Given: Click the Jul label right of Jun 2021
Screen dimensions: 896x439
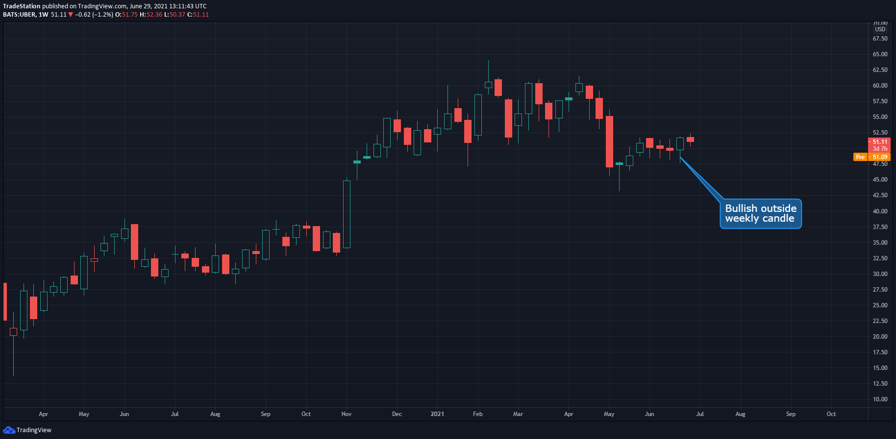Looking at the screenshot, I should (x=700, y=414).
